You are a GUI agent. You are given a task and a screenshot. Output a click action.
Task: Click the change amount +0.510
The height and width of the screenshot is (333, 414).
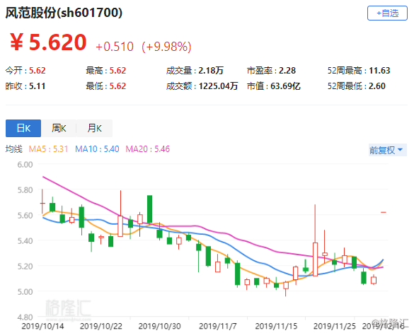[x=115, y=47]
